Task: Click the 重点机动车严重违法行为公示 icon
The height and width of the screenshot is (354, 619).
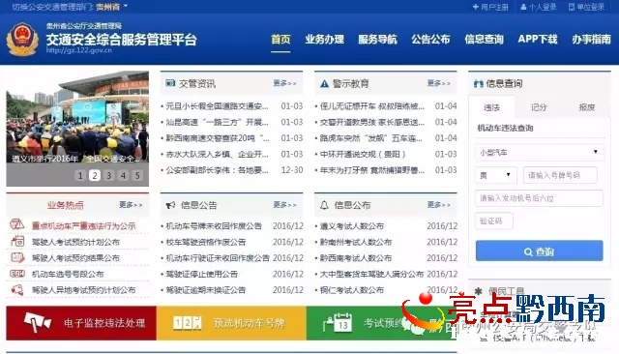Action: point(17,225)
